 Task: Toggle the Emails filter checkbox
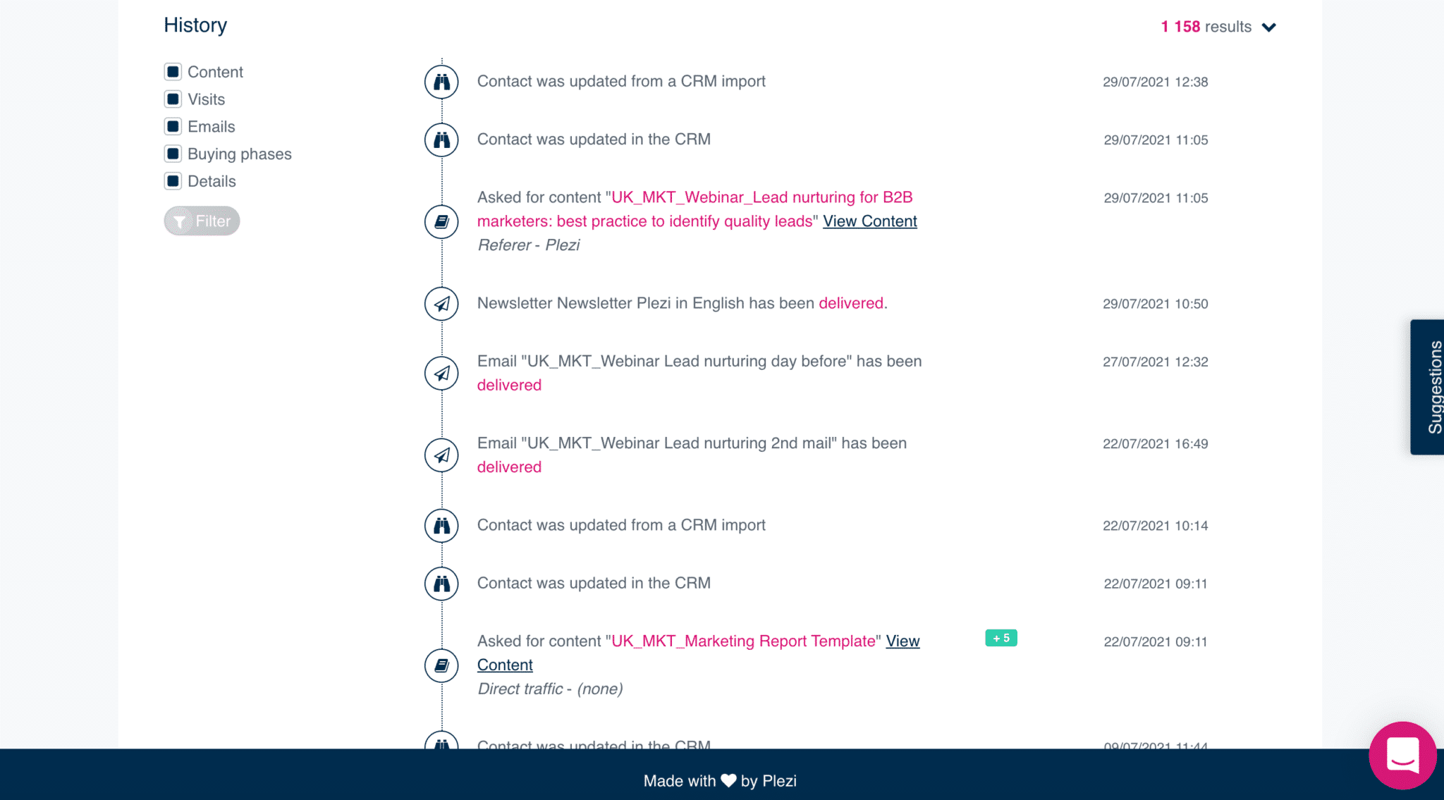coord(173,126)
